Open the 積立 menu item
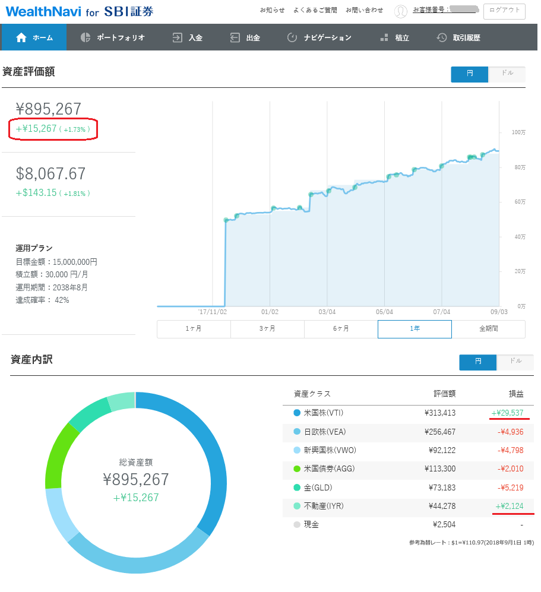Viewport: 541px width, 592px height. point(394,37)
